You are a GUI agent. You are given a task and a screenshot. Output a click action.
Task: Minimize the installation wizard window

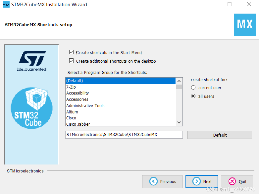pyautogui.click(x=210, y=4)
